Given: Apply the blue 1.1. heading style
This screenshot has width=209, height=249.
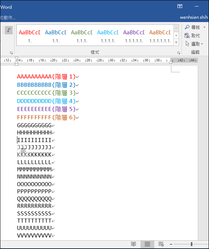Looking at the screenshot, I should coord(56,36).
